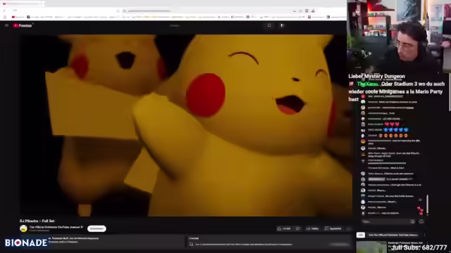Open the YouTube bookmark in bookmarks bar

click(x=18, y=17)
